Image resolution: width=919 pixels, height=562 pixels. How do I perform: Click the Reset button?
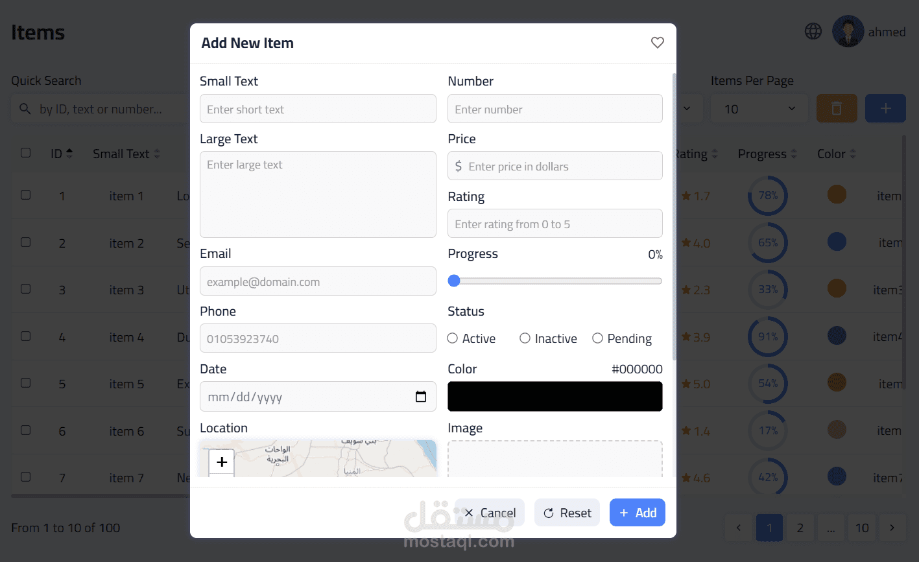567,513
